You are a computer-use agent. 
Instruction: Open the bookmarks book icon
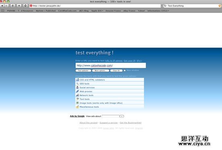3,11
